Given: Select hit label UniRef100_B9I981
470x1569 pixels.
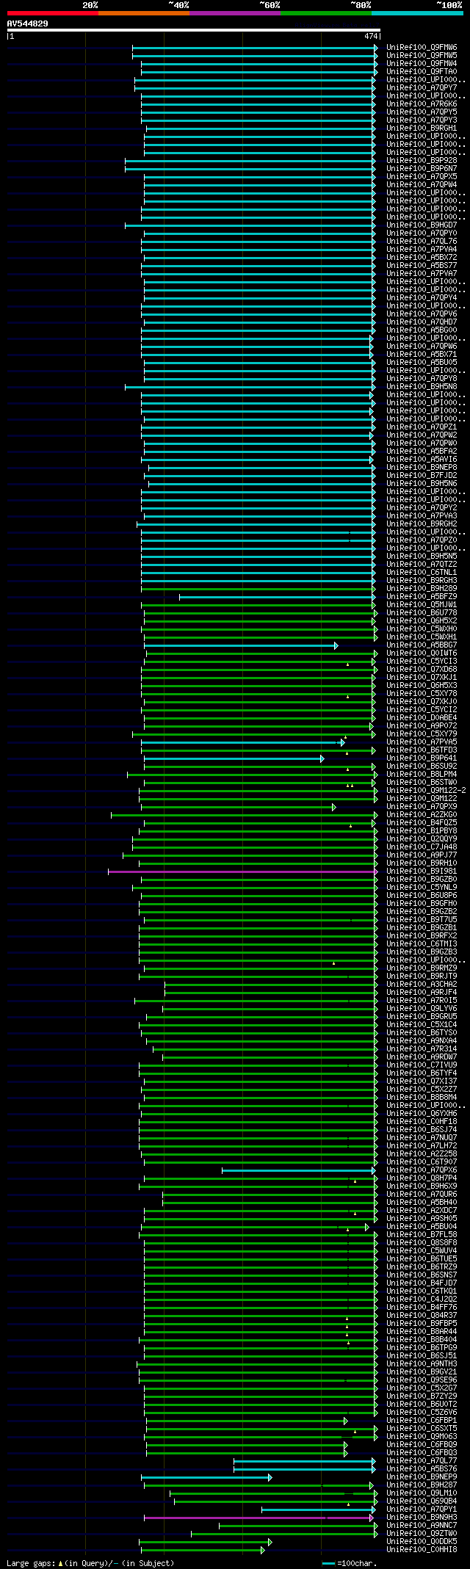Looking at the screenshot, I should pos(422,872).
